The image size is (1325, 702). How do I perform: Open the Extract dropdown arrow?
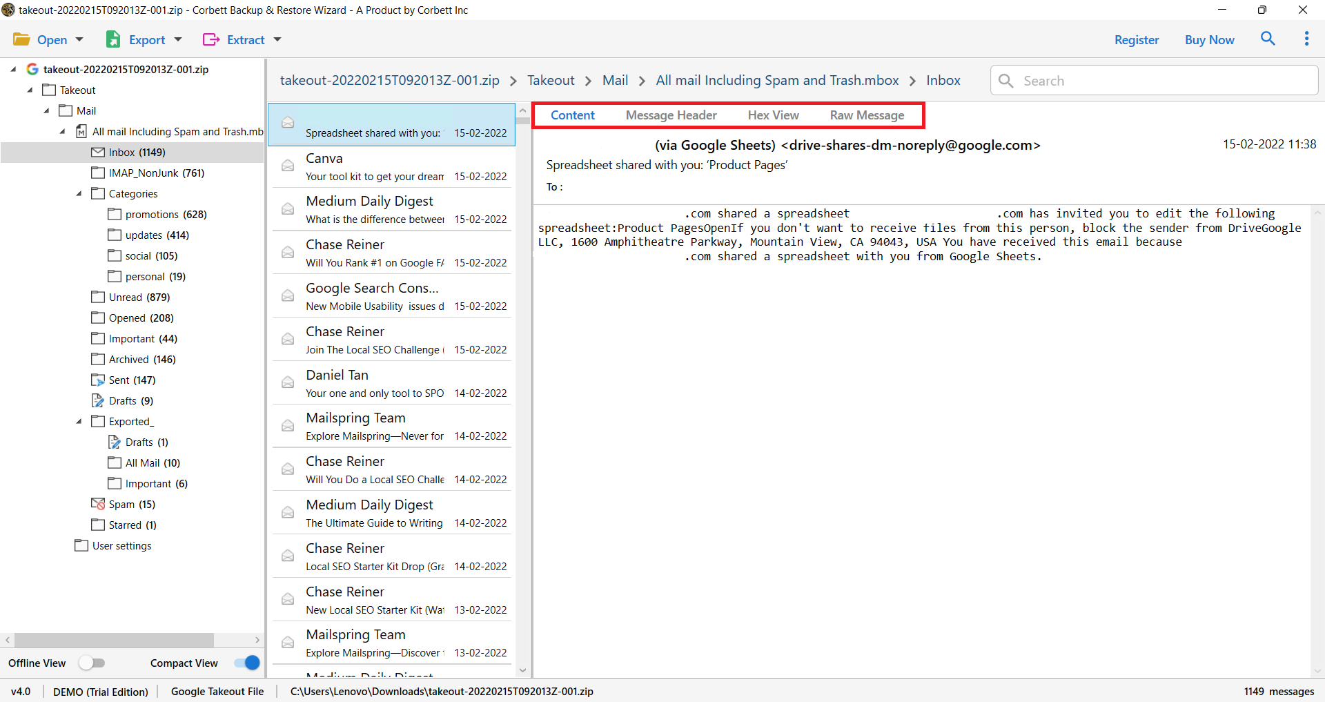tap(277, 39)
